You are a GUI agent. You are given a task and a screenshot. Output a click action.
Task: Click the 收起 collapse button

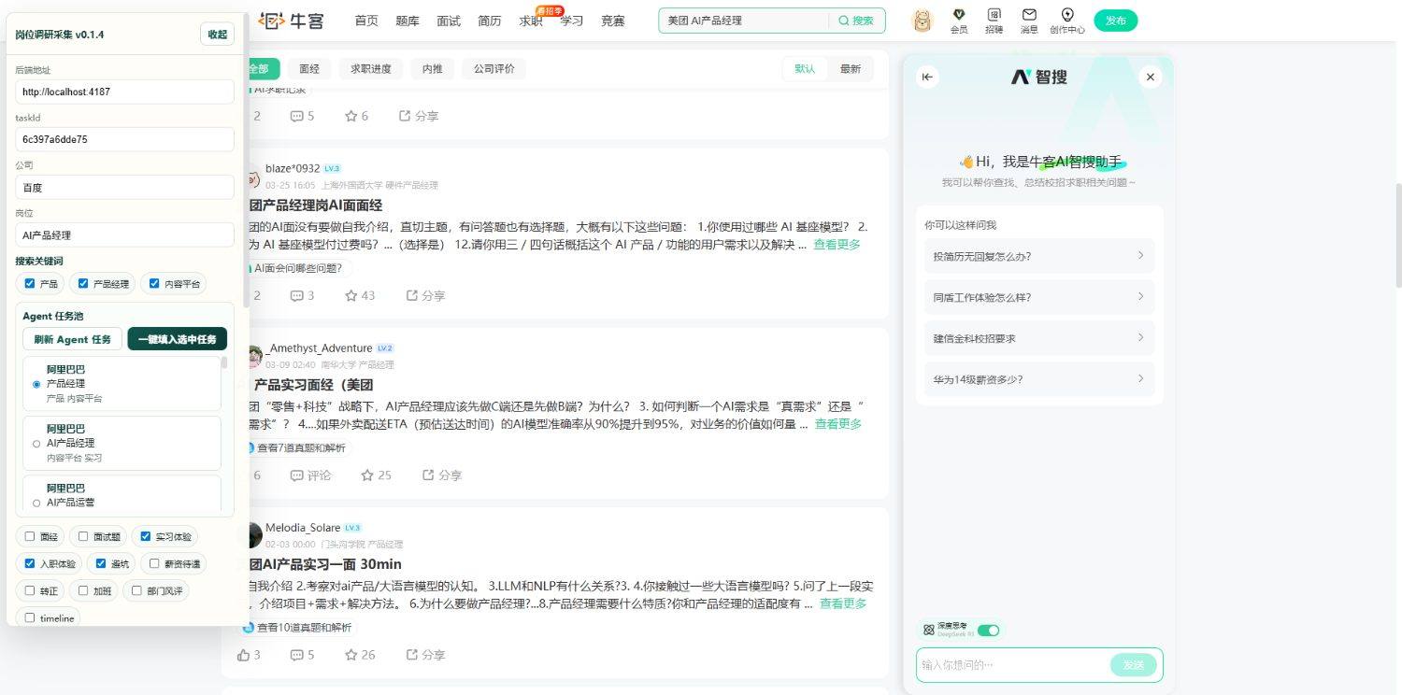point(217,34)
